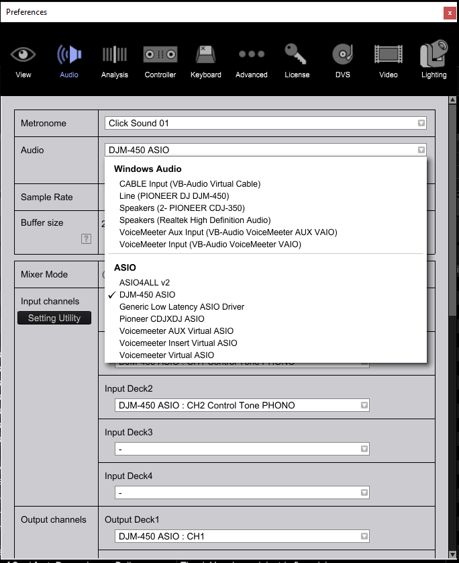Open the DVS turntable icon tab
The image size is (459, 563).
pyautogui.click(x=342, y=54)
